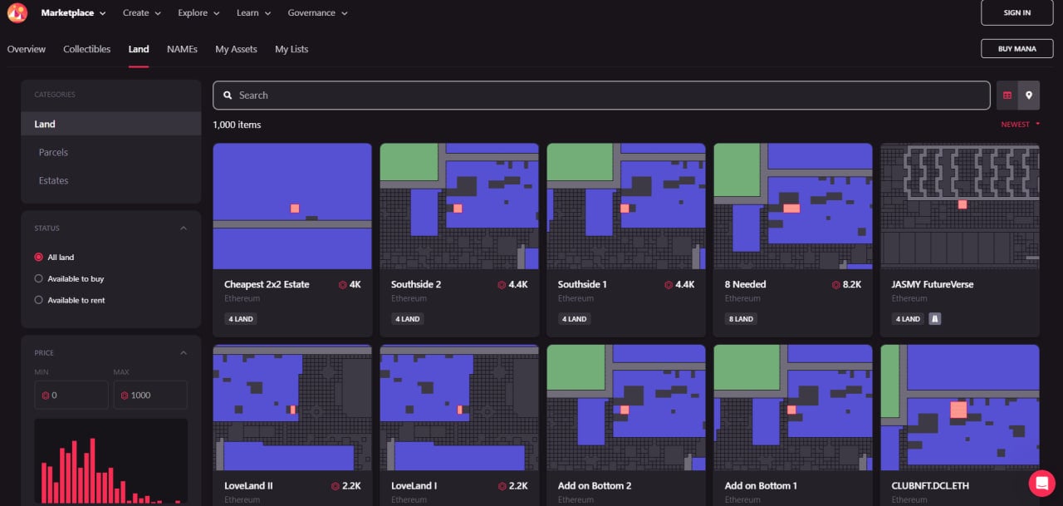Open the Marketplace dropdown menu

(73, 13)
